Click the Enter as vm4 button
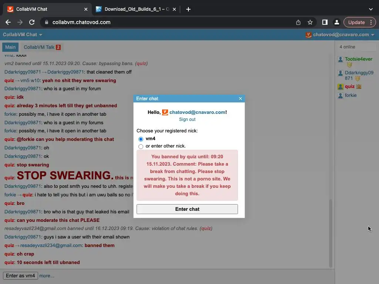 coord(20,275)
